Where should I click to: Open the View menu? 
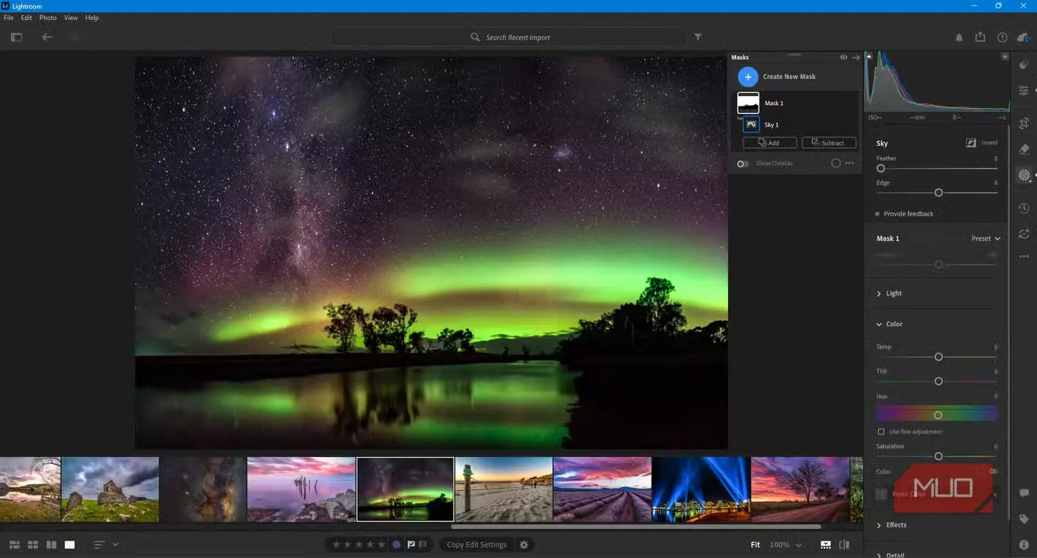pyautogui.click(x=71, y=18)
